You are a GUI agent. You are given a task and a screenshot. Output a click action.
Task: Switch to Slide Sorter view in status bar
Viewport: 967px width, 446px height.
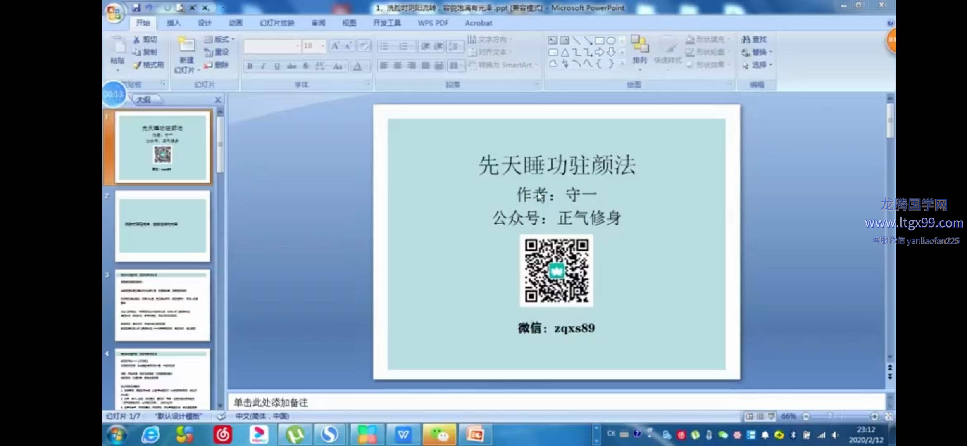click(760, 416)
